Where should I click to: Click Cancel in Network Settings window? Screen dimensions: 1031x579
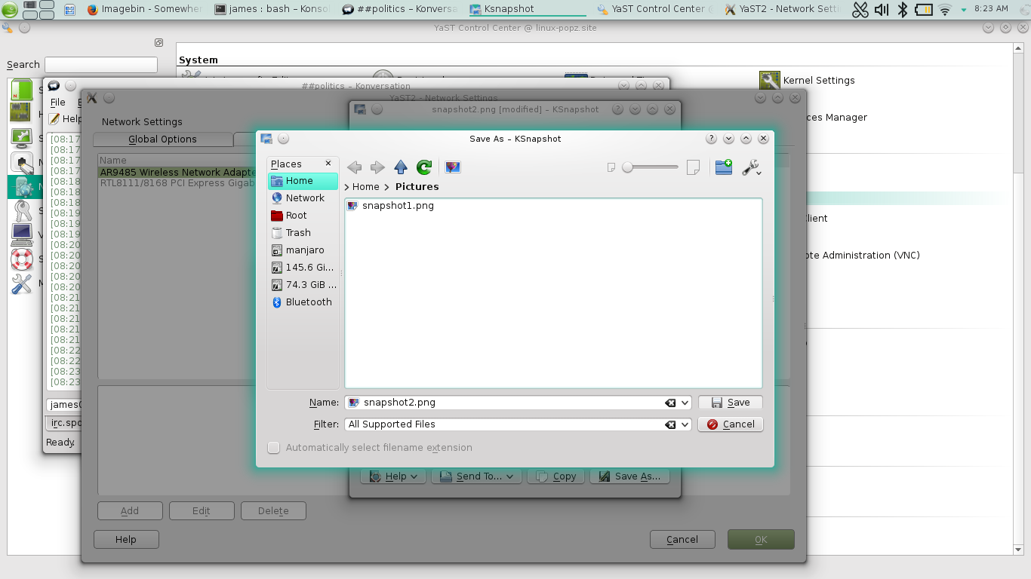pos(682,539)
